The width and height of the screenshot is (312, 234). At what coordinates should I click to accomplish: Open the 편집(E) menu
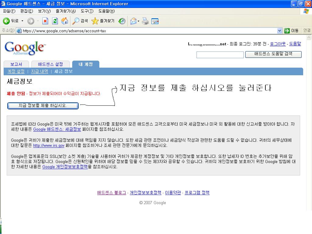pyautogui.click(x=27, y=11)
